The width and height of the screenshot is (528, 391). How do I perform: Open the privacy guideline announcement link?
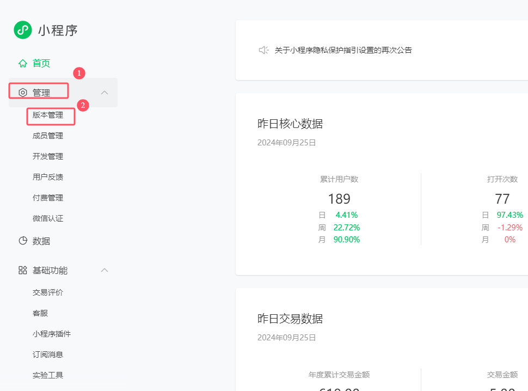343,50
